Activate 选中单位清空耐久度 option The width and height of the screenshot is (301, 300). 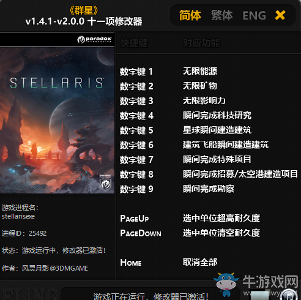coord(221,233)
